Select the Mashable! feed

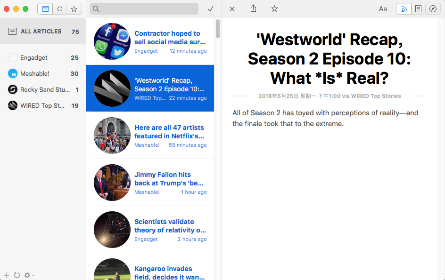point(43,74)
